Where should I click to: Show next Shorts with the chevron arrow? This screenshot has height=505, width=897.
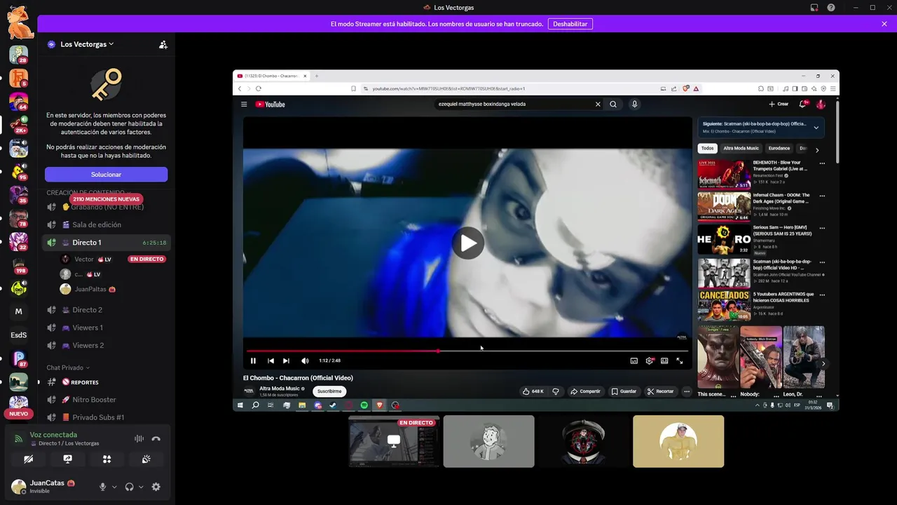(x=823, y=363)
